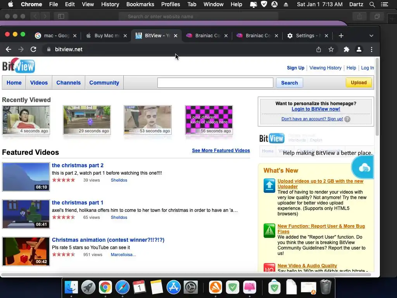Click the vertical page scrollbar
This screenshot has width=397, height=298.
coord(377,96)
